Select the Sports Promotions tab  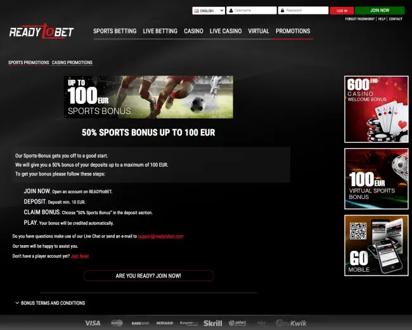tap(28, 63)
